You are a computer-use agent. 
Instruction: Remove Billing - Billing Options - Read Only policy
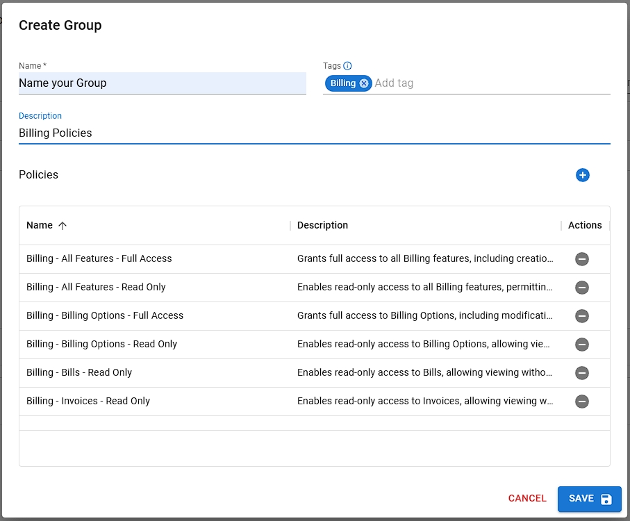coord(582,345)
